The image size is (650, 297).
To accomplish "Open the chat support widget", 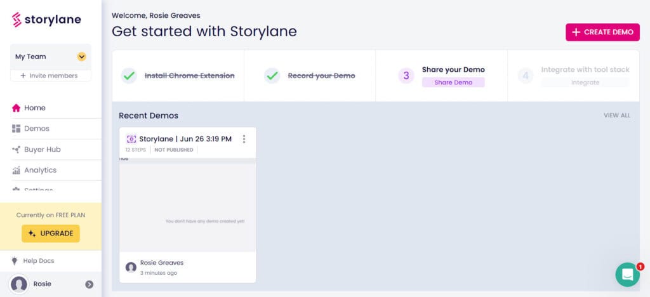I will click(627, 275).
